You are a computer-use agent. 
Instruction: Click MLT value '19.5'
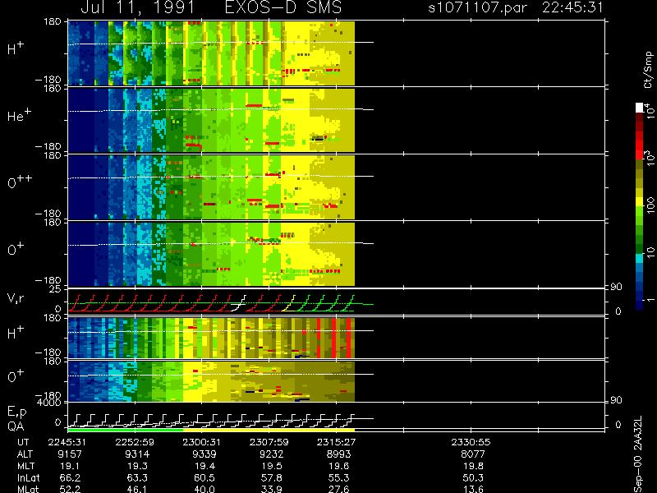click(271, 466)
